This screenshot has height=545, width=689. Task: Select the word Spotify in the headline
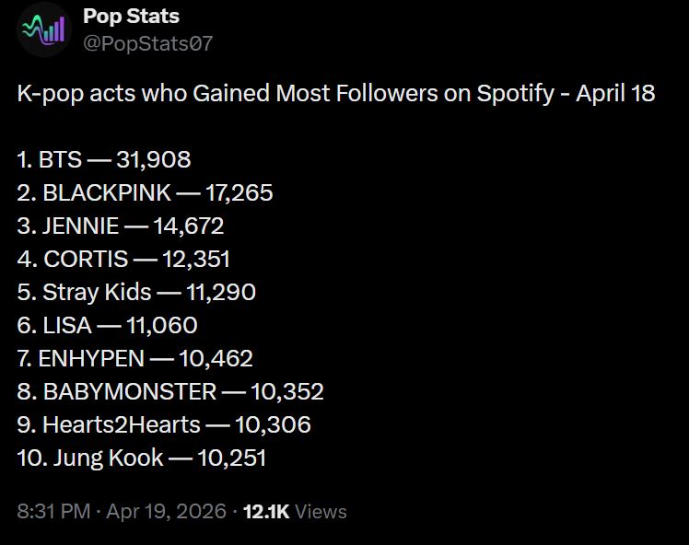tap(516, 94)
